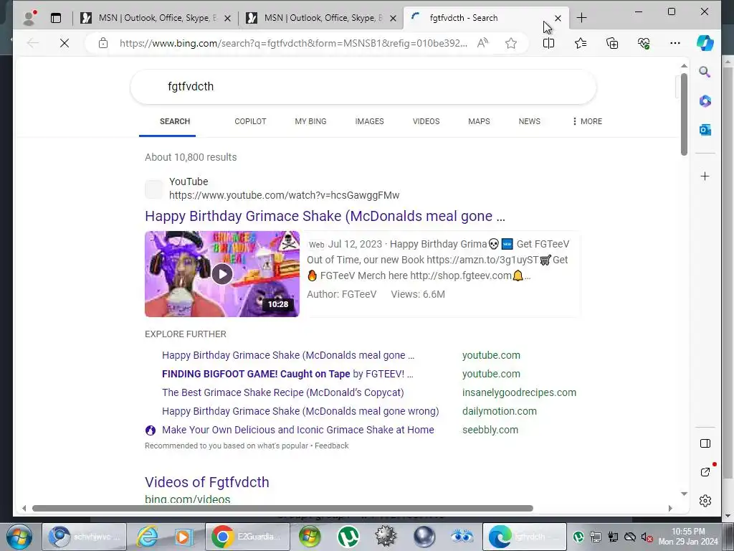Open the taskbar clock and date
This screenshot has width=734, height=551.
[x=687, y=537]
